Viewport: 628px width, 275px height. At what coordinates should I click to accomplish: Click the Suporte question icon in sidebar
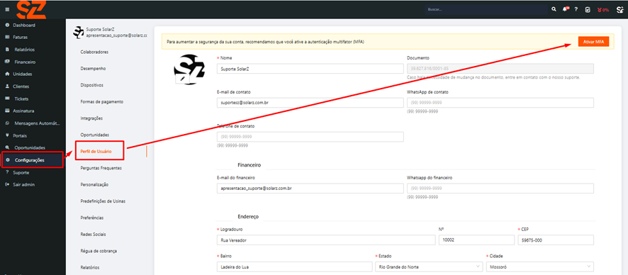[x=7, y=172]
